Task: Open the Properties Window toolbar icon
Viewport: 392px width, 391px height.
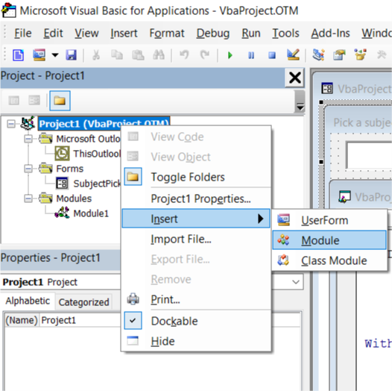Action: 339,54
